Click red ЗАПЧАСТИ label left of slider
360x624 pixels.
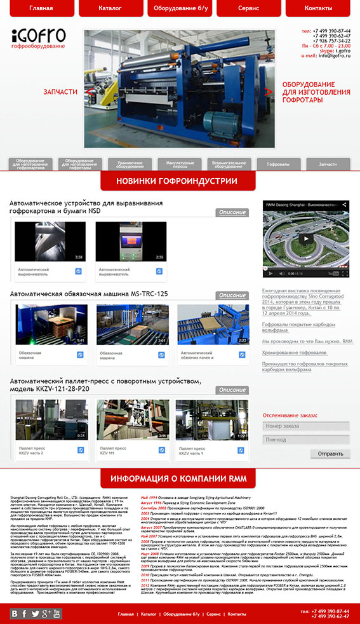point(60,92)
